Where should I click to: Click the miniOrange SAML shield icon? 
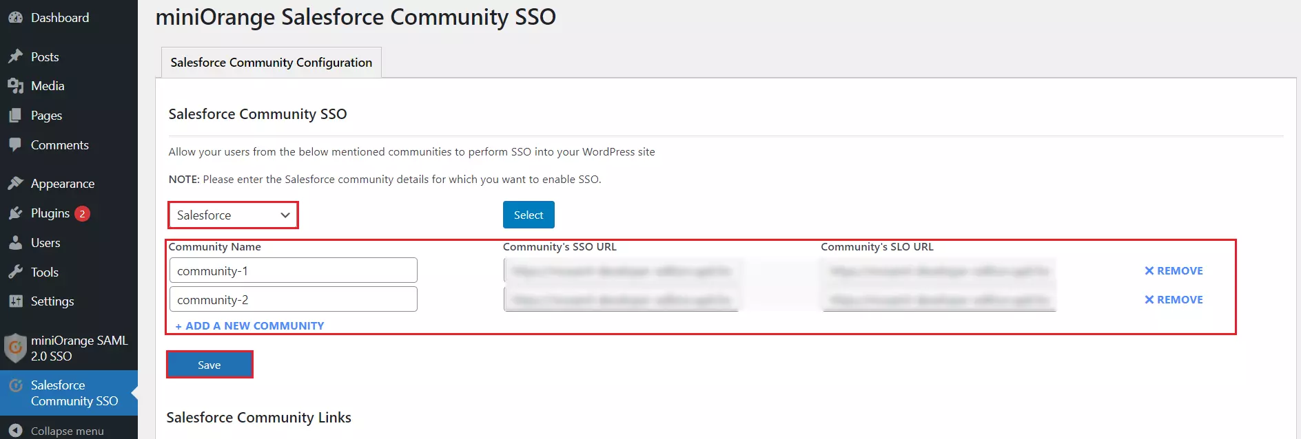point(15,347)
